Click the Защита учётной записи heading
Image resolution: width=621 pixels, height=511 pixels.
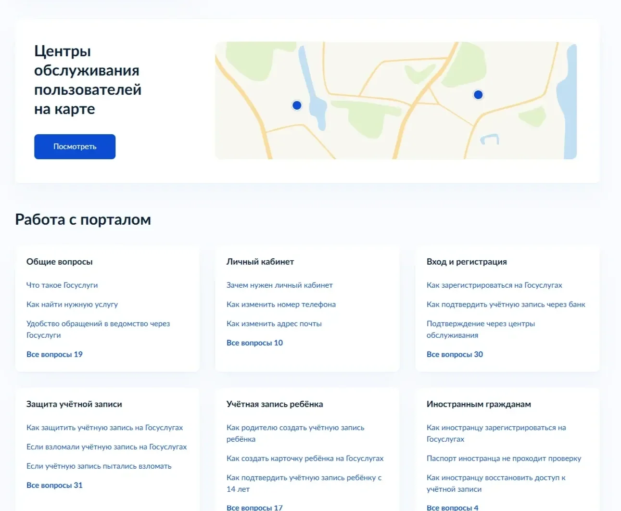pos(74,404)
